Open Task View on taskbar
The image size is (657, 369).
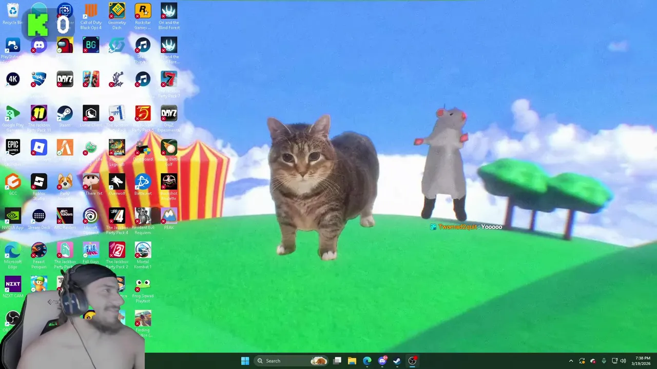point(337,361)
